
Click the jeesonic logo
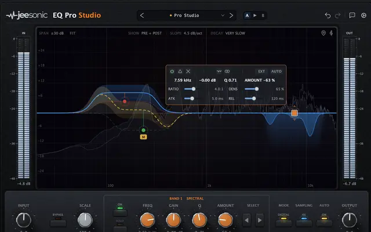27,16
